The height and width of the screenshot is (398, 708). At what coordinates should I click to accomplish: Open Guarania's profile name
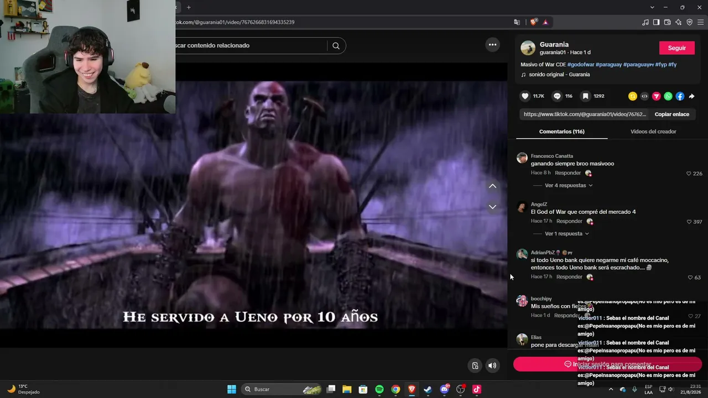point(554,44)
